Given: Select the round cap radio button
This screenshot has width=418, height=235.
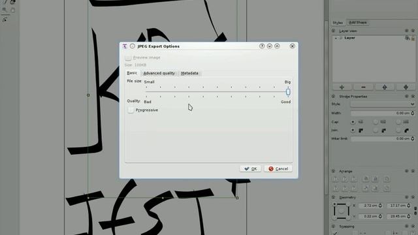Looking at the screenshot, I should pos(376,122).
